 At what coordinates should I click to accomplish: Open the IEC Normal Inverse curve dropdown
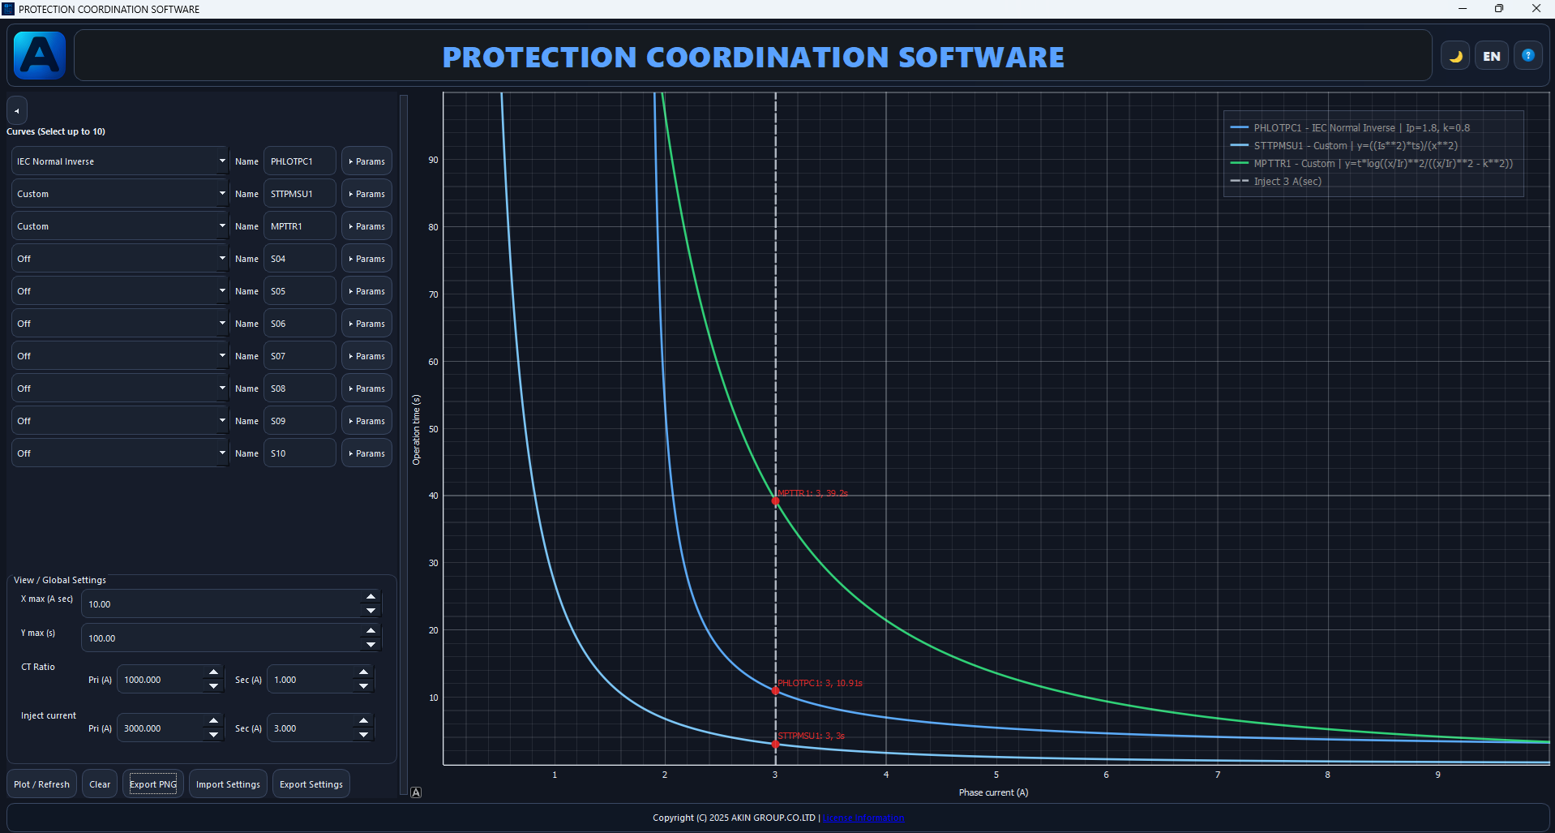(120, 161)
